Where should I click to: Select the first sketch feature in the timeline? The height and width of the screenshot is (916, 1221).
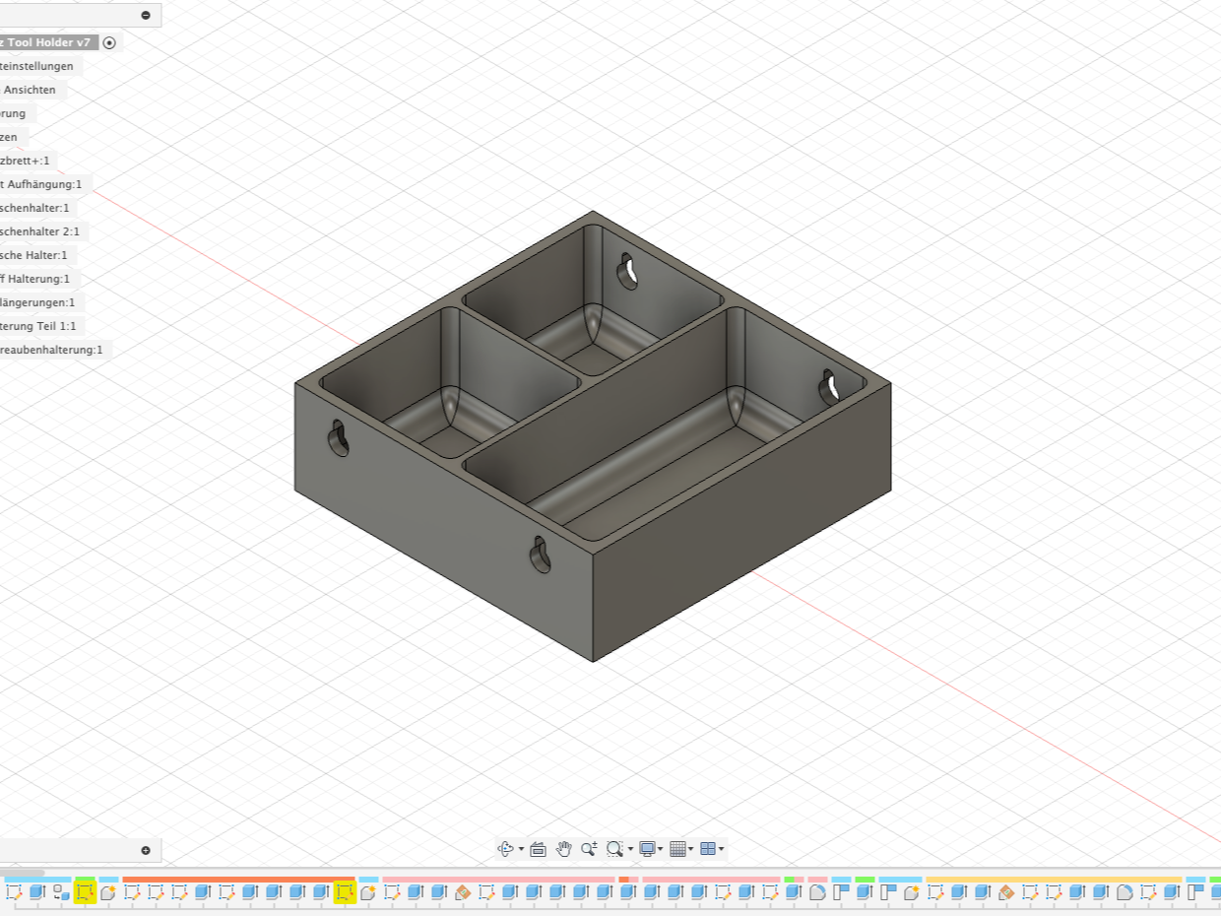(x=14, y=892)
